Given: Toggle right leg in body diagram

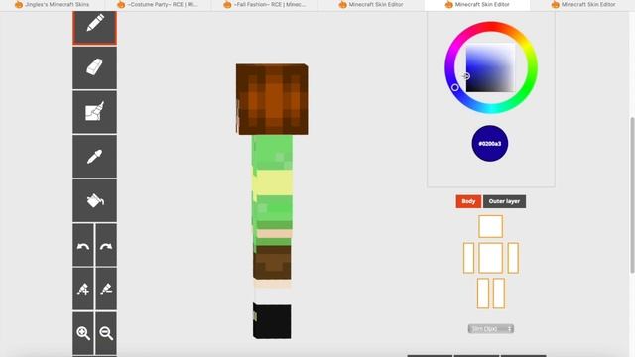Looking at the screenshot, I should (499, 294).
